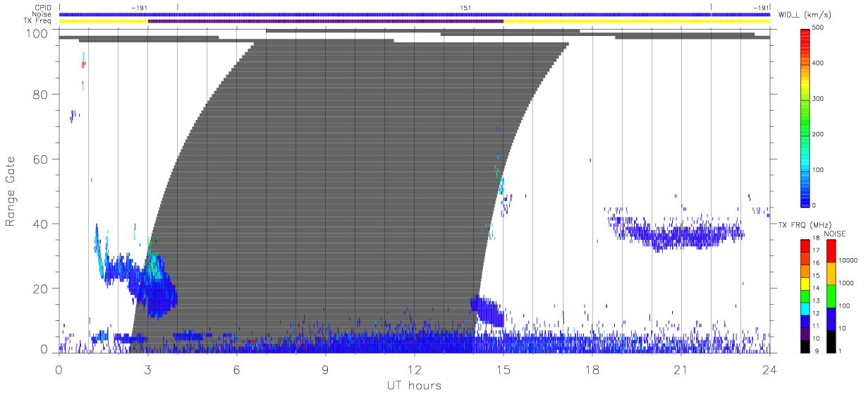The image size is (866, 400).
Task: Click the 24 tick on UT hours axis
Action: 769,370
